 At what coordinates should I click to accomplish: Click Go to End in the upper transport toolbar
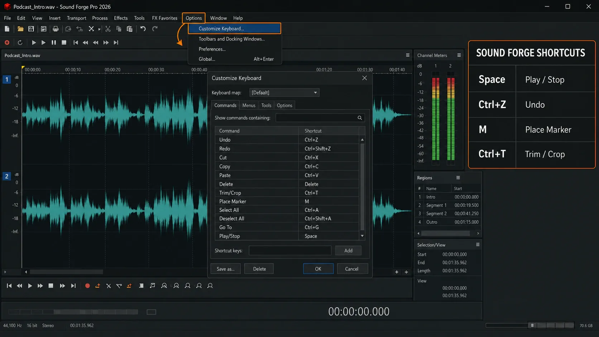click(x=116, y=43)
